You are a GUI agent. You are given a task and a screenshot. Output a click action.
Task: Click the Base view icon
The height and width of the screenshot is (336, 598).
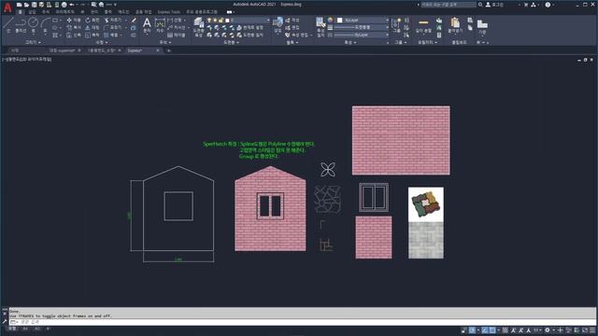[482, 25]
